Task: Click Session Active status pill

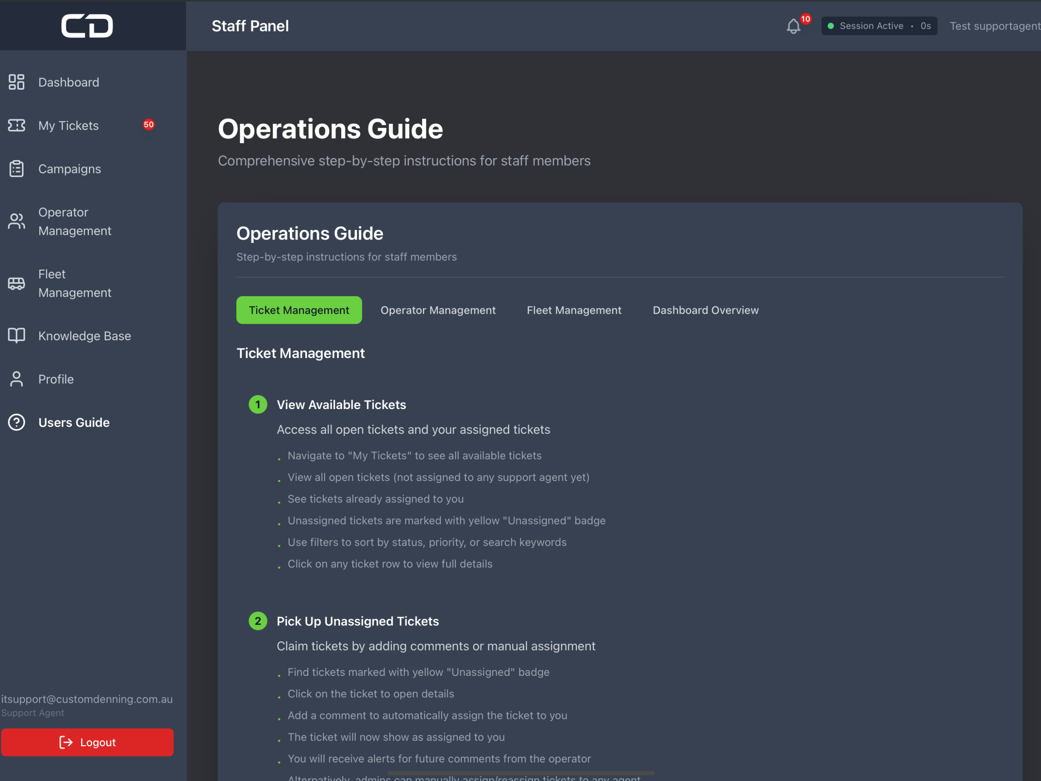Action: (879, 26)
